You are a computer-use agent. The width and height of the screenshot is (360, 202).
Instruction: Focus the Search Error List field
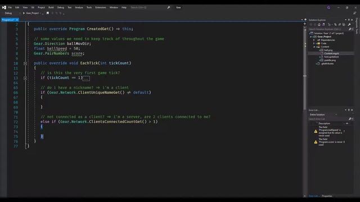[328, 119]
